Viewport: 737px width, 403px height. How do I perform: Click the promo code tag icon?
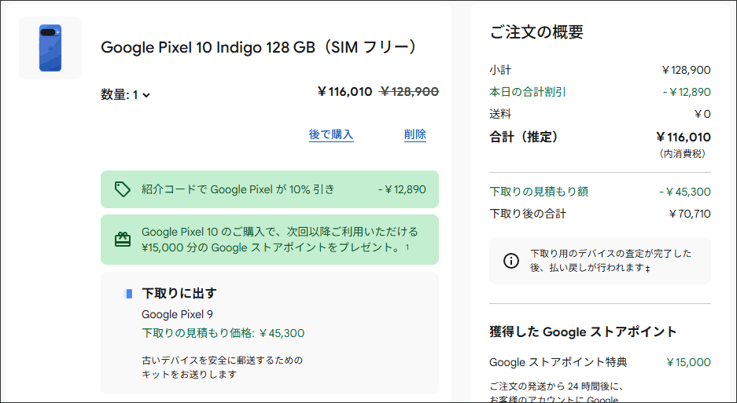[x=122, y=189]
